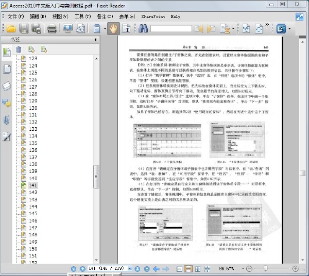This screenshot has width=309, height=276.
Task: Select the Text selection tool
Action: click(126, 29)
